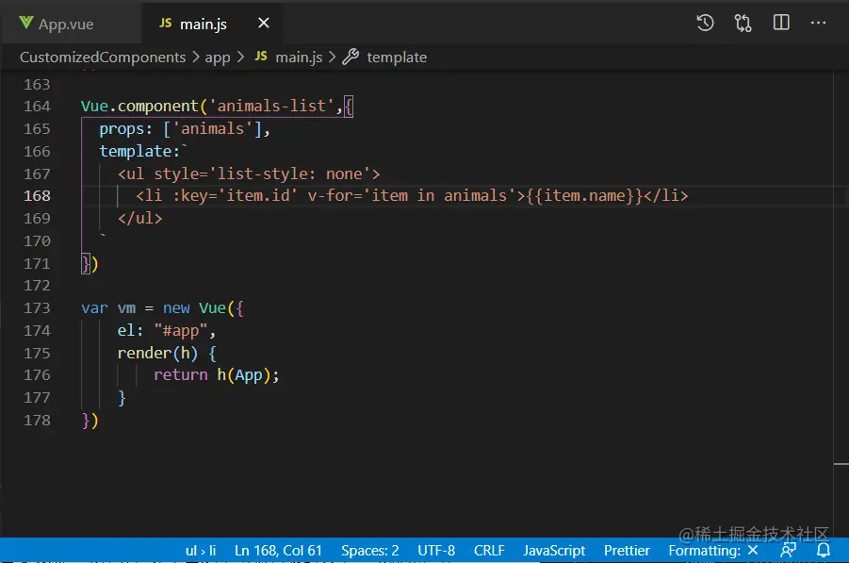The height and width of the screenshot is (563, 849).
Task: Click line number 168 in the gutter
Action: pyautogui.click(x=37, y=195)
